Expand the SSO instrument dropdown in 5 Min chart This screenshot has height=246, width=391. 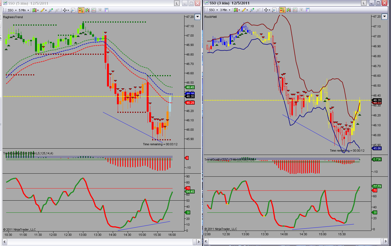pyautogui.click(x=12, y=10)
